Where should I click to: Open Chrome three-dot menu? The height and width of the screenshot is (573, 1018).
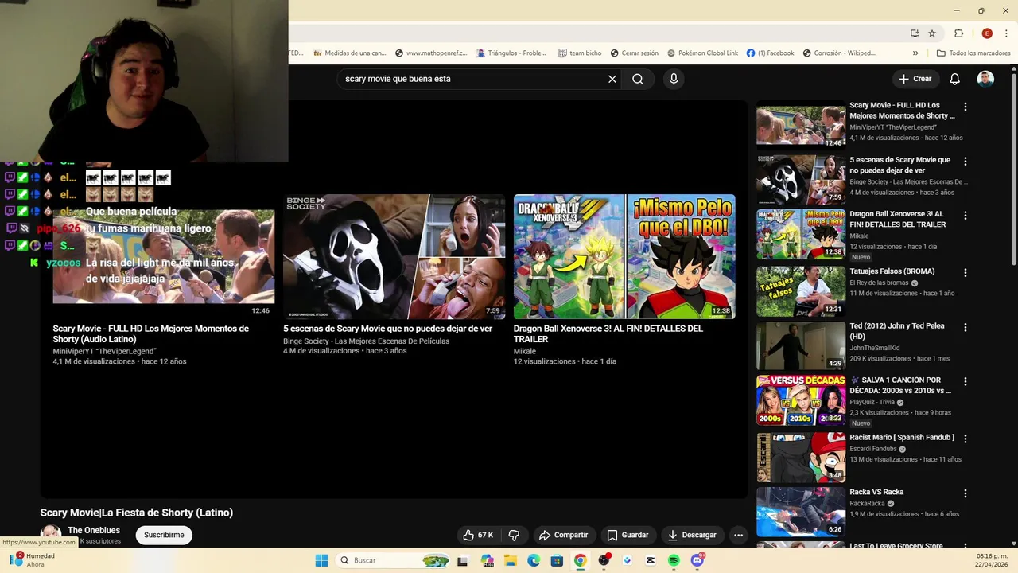[1005, 33]
